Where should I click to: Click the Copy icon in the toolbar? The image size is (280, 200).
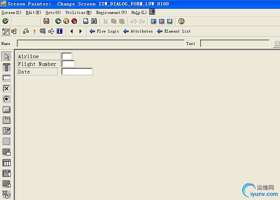114,21
